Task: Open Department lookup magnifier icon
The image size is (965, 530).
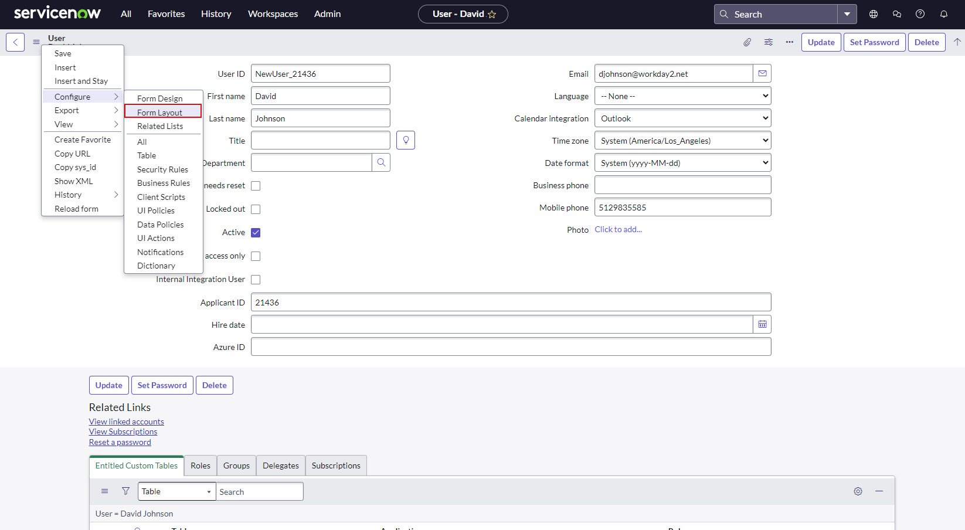Action: point(381,162)
